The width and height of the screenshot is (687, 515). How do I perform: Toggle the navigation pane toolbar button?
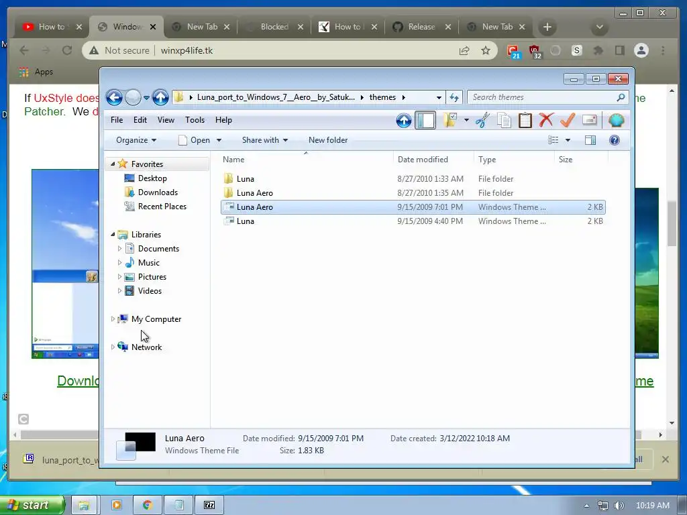click(425, 121)
